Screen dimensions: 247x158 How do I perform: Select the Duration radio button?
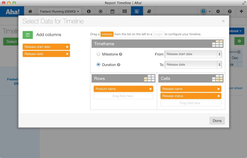(98, 64)
